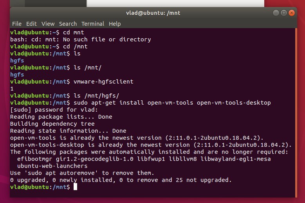This screenshot has height=203, width=305.
Task: Click the 'cd /mnt' command text
Action: point(75,46)
